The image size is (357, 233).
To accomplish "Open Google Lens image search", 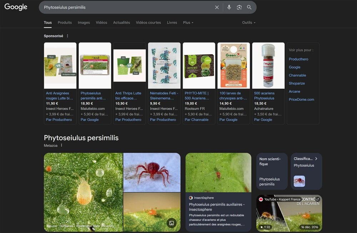I will (239, 7).
